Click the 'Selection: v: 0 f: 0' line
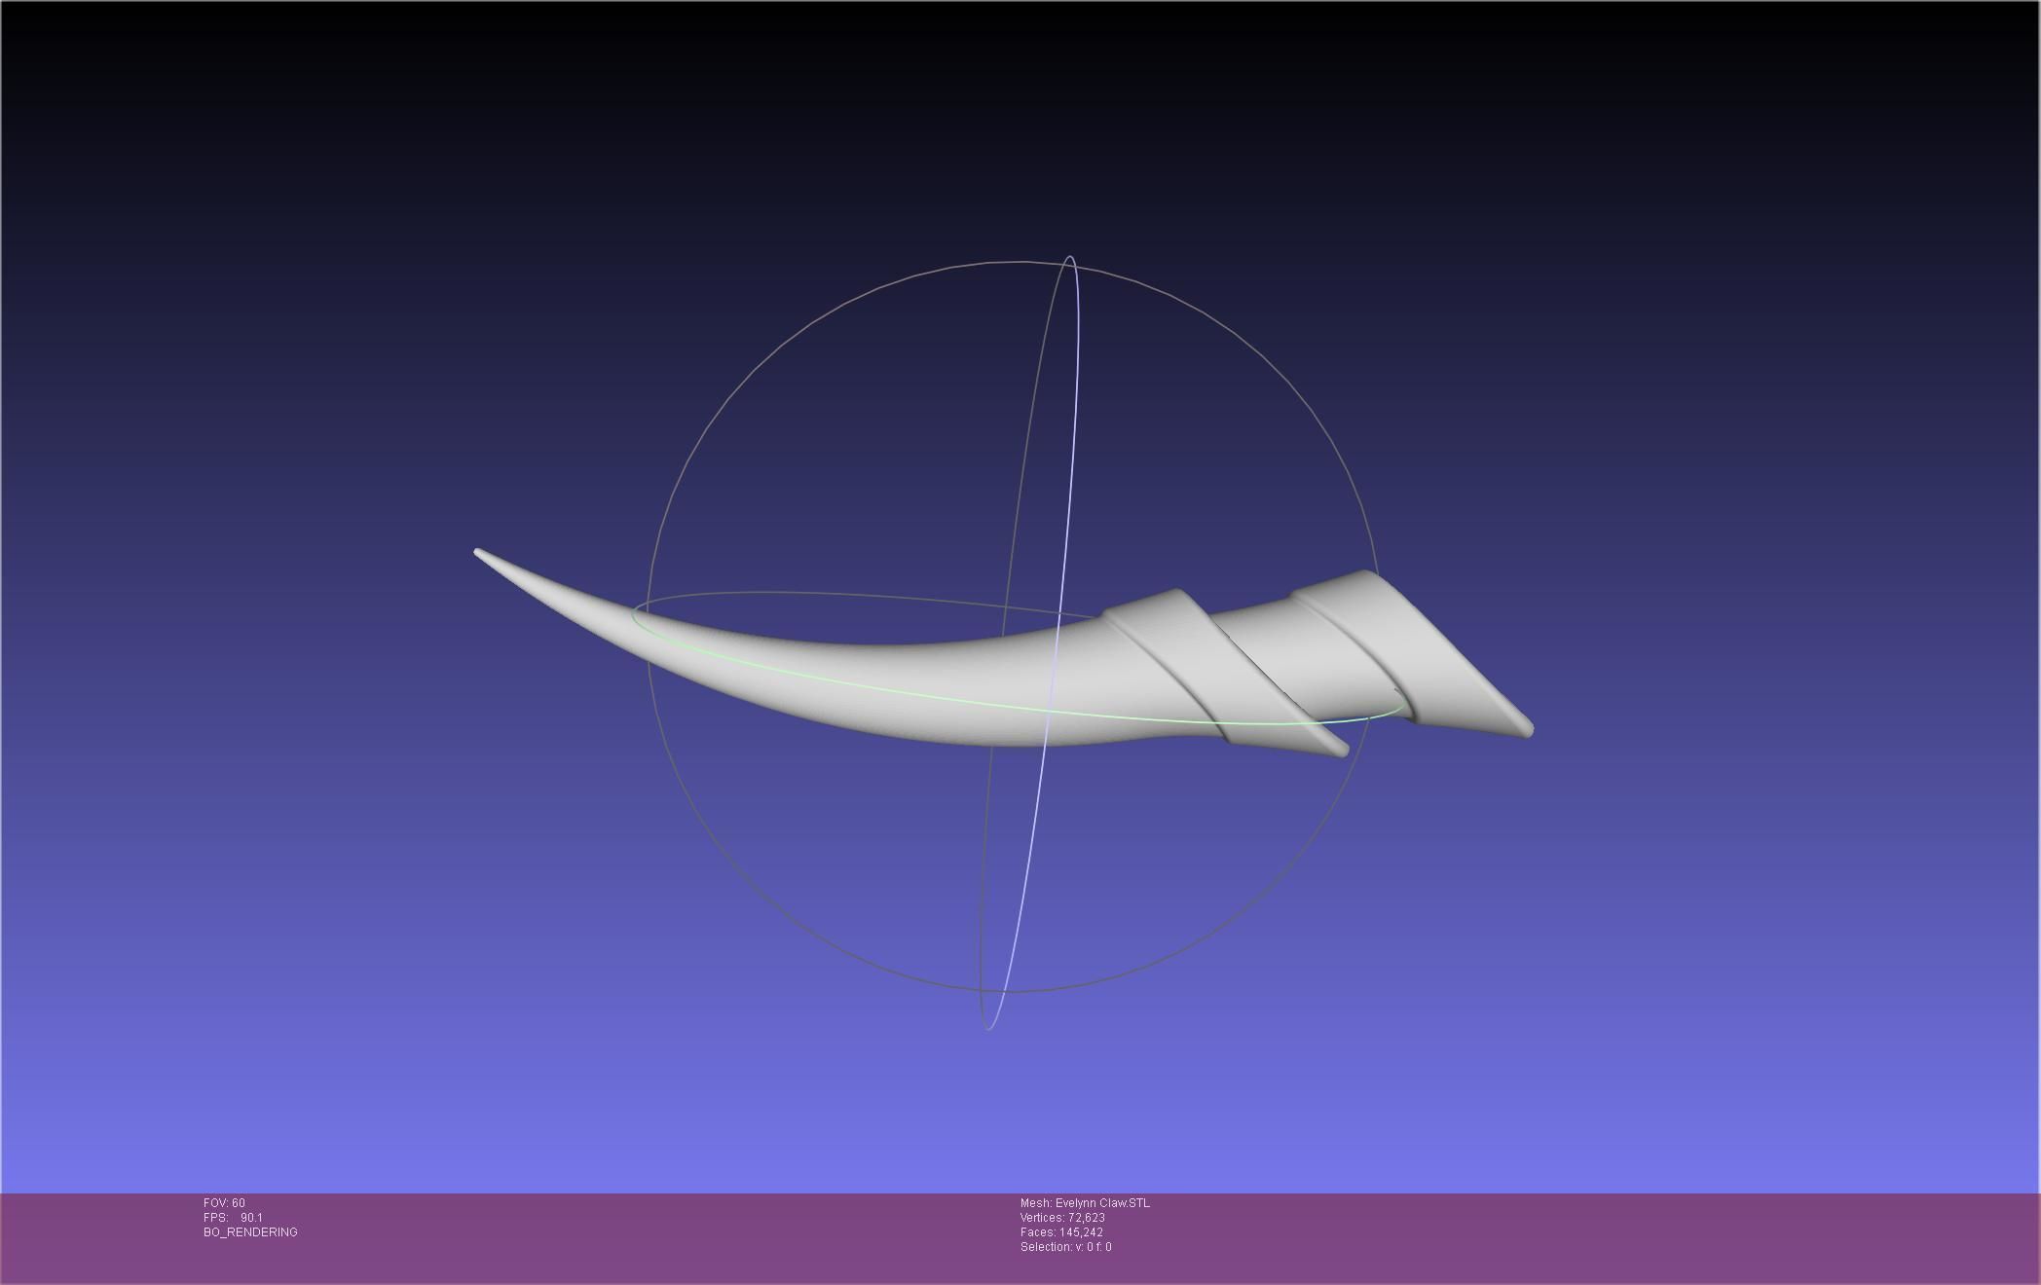 [x=1065, y=1247]
